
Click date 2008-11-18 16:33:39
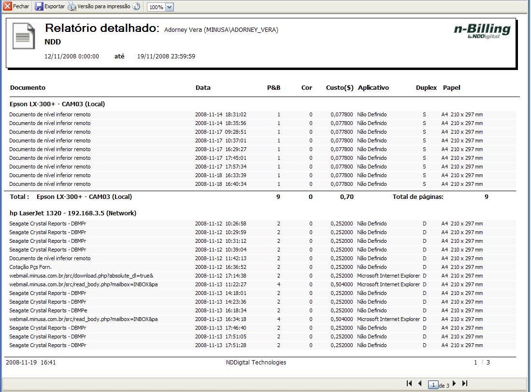coord(221,175)
